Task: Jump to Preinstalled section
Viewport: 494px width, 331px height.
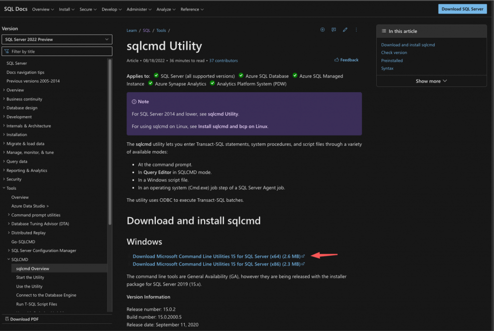Action: 392,60
